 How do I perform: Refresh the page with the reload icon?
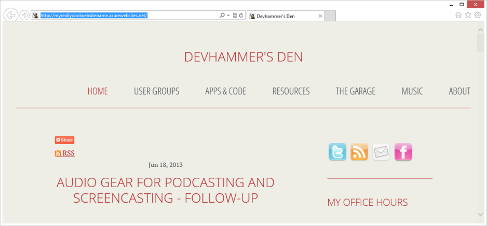pos(241,16)
